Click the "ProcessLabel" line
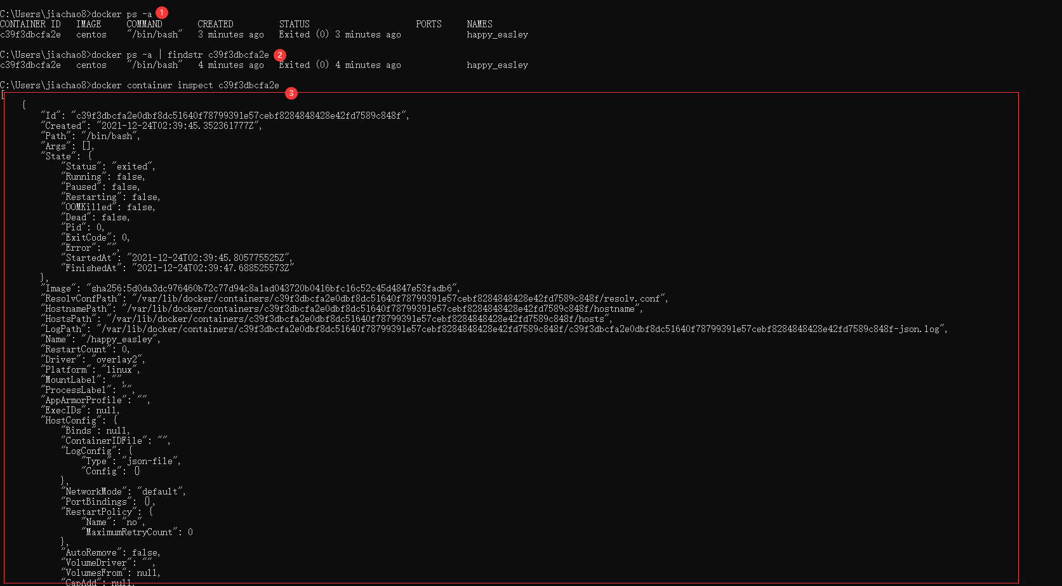The image size is (1062, 586). (88, 390)
